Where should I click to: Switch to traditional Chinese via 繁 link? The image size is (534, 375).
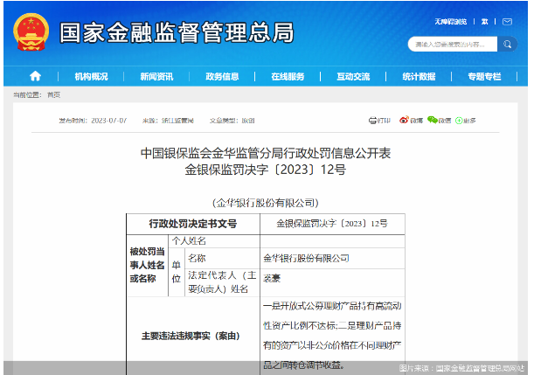484,22
